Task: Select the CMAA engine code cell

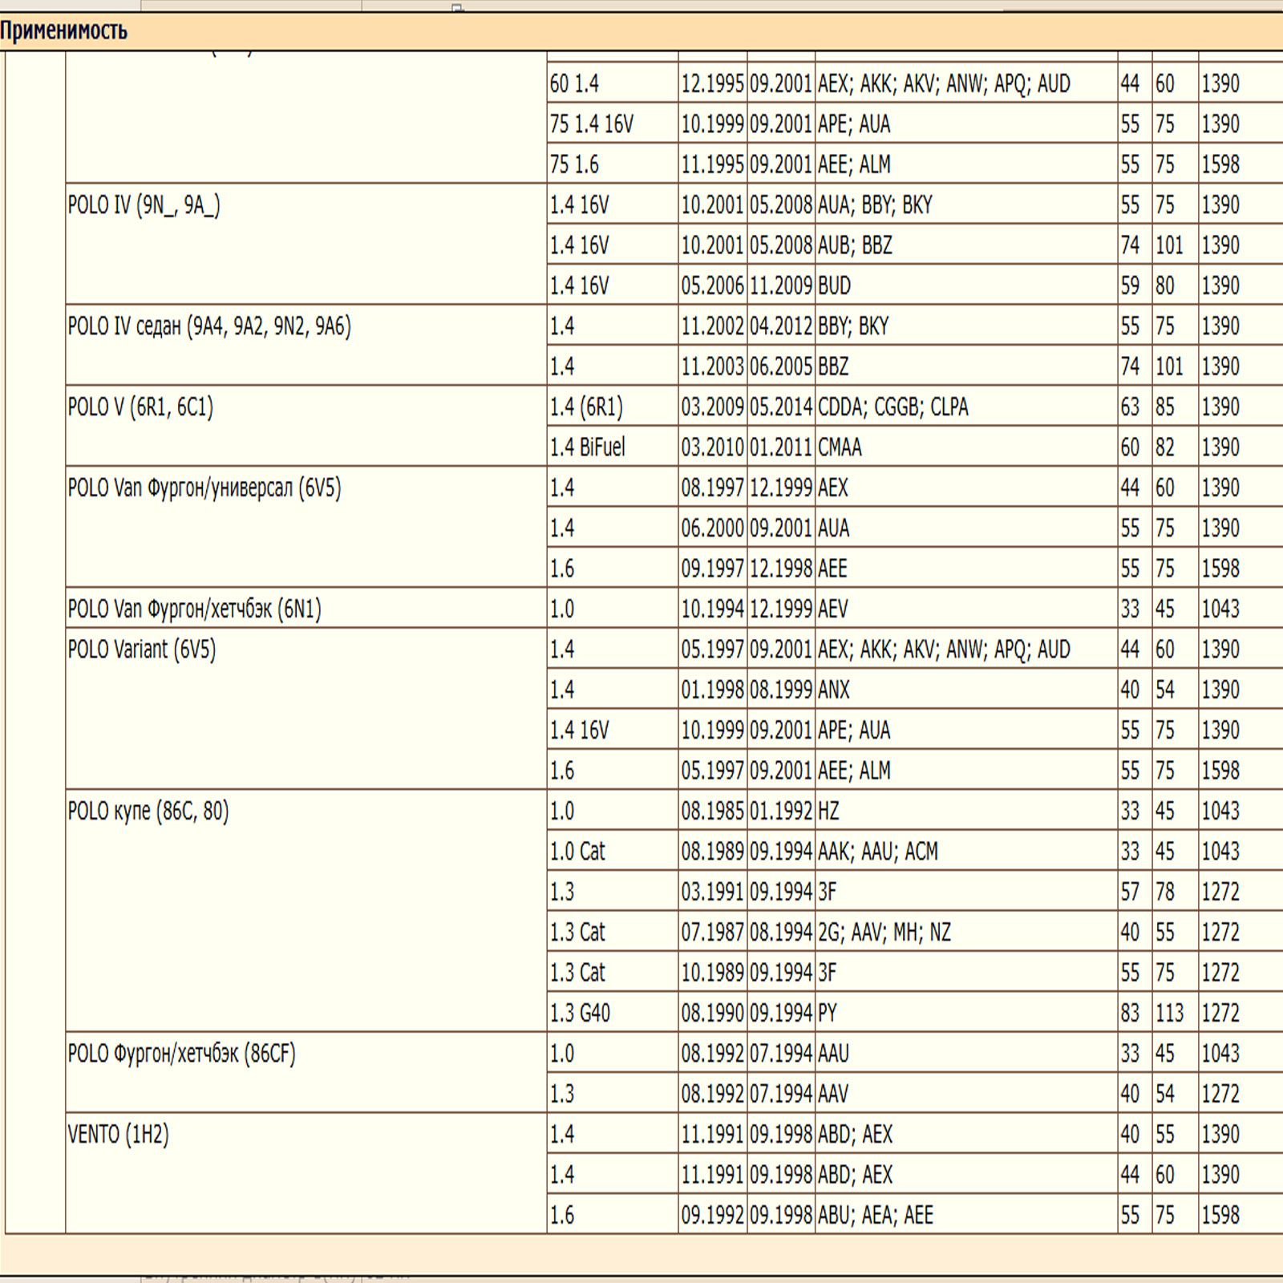Action: [840, 447]
